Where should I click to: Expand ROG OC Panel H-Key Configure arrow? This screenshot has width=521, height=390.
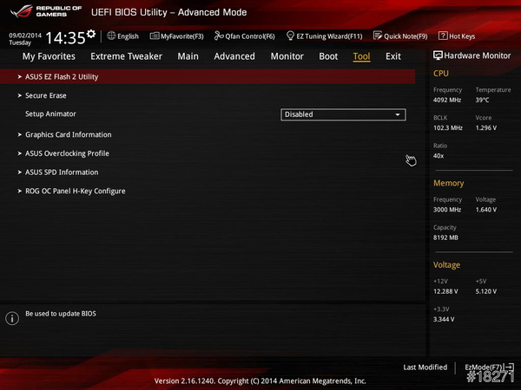20,191
